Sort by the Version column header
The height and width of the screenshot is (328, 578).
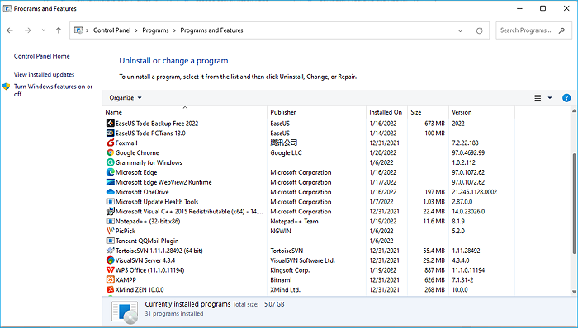pyautogui.click(x=481, y=112)
